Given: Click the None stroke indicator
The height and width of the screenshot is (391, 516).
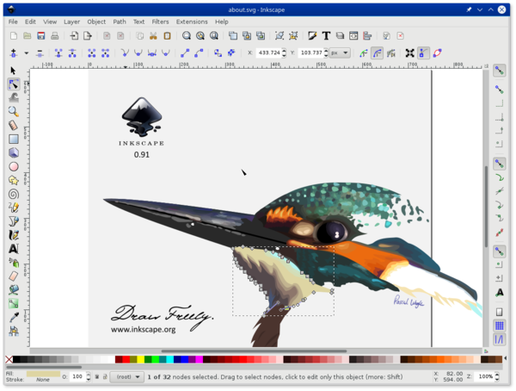Looking at the screenshot, I should tap(43, 380).
